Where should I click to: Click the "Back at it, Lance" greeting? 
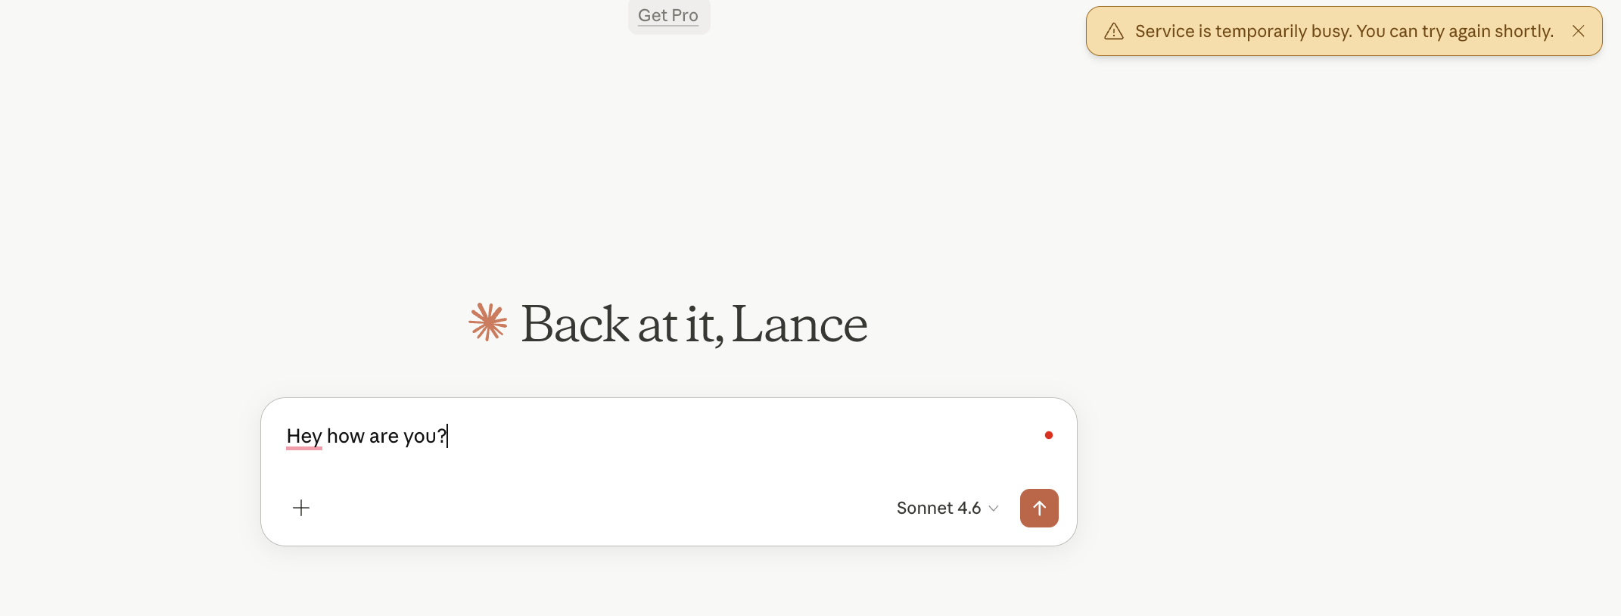694,324
